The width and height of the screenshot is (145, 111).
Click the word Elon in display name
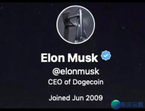coord(53,58)
